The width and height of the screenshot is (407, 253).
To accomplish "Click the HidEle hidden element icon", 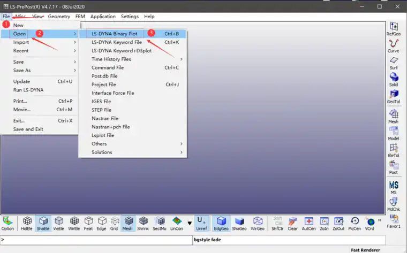I will [27, 224].
